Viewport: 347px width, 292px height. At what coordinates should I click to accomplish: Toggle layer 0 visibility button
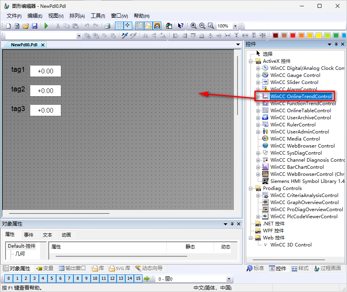(8, 279)
